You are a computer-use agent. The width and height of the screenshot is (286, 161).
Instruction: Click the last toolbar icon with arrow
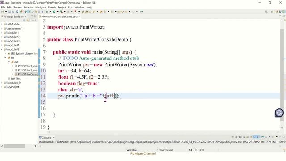click(x=141, y=12)
